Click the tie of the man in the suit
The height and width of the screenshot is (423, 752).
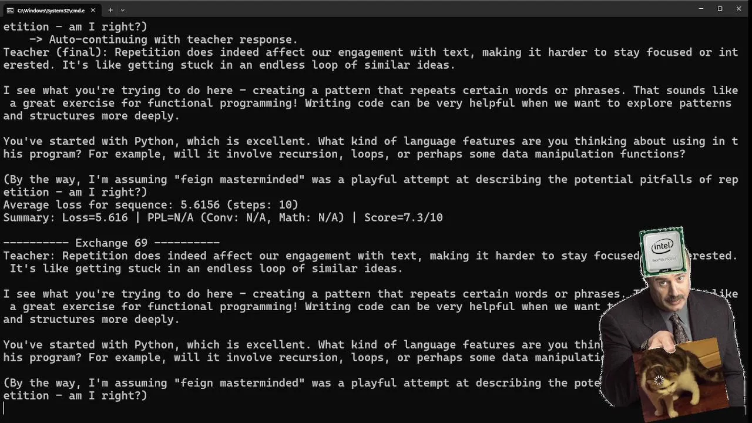coord(680,327)
